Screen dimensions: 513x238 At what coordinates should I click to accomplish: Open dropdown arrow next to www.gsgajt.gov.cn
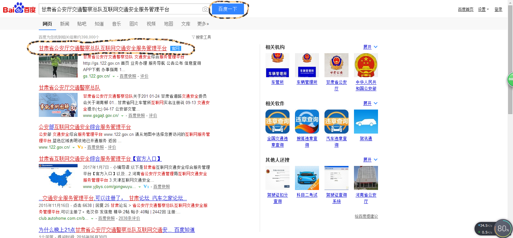pos(122,116)
